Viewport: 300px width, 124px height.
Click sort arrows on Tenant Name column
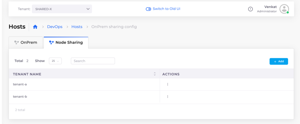coord(155,74)
